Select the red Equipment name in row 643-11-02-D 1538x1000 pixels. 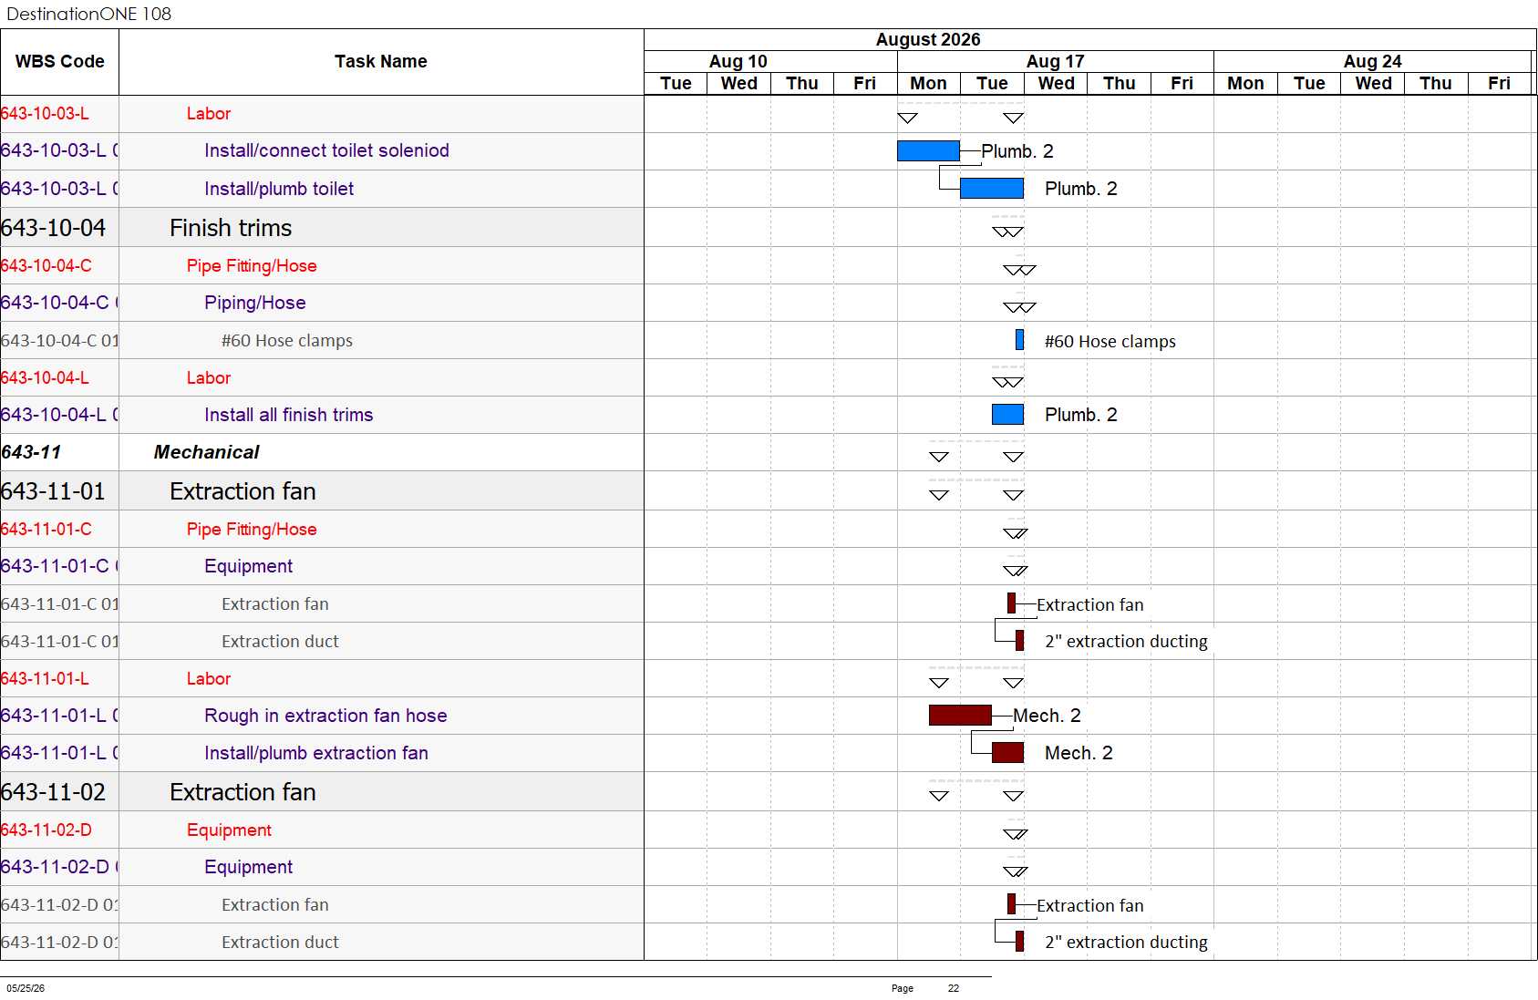229,830
